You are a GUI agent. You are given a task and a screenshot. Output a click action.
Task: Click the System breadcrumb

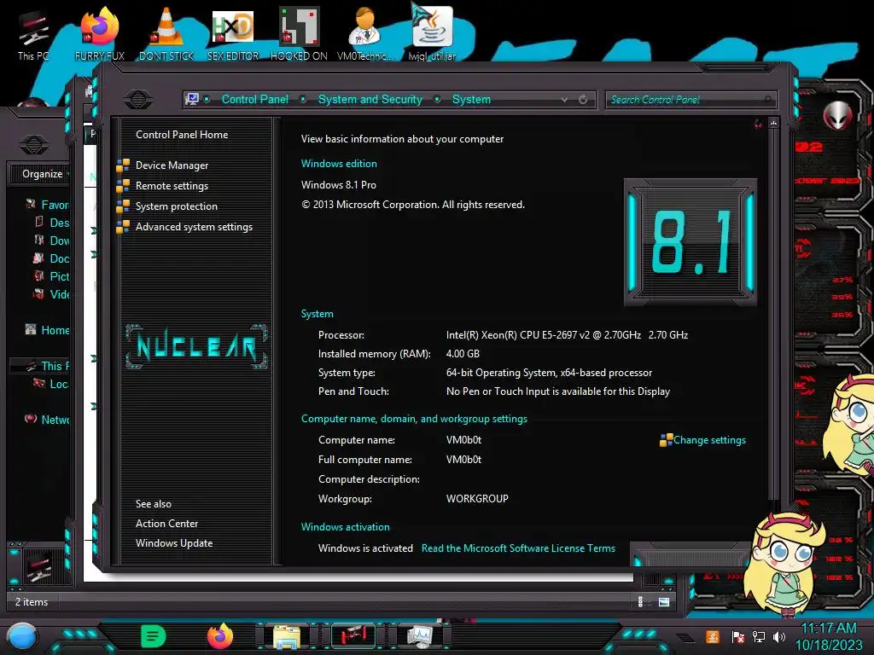tap(471, 99)
